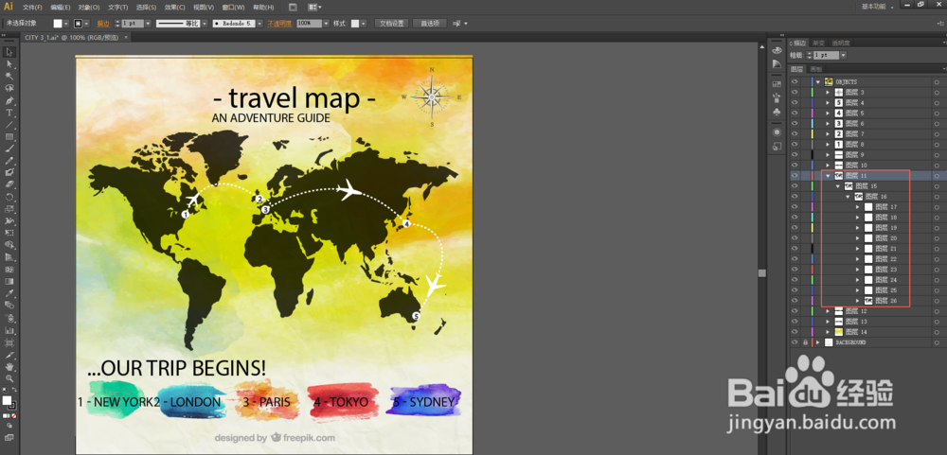Toggle visibility of 图层 14

pos(795,332)
